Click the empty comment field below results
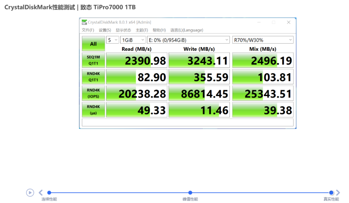The width and height of the screenshot is (349, 203). [188, 122]
